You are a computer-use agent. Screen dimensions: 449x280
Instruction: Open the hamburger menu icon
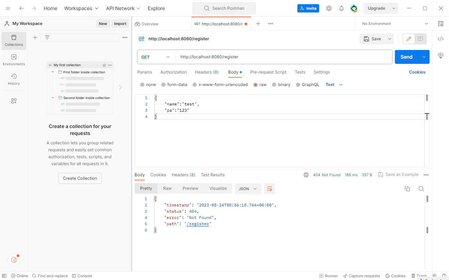(8, 8)
